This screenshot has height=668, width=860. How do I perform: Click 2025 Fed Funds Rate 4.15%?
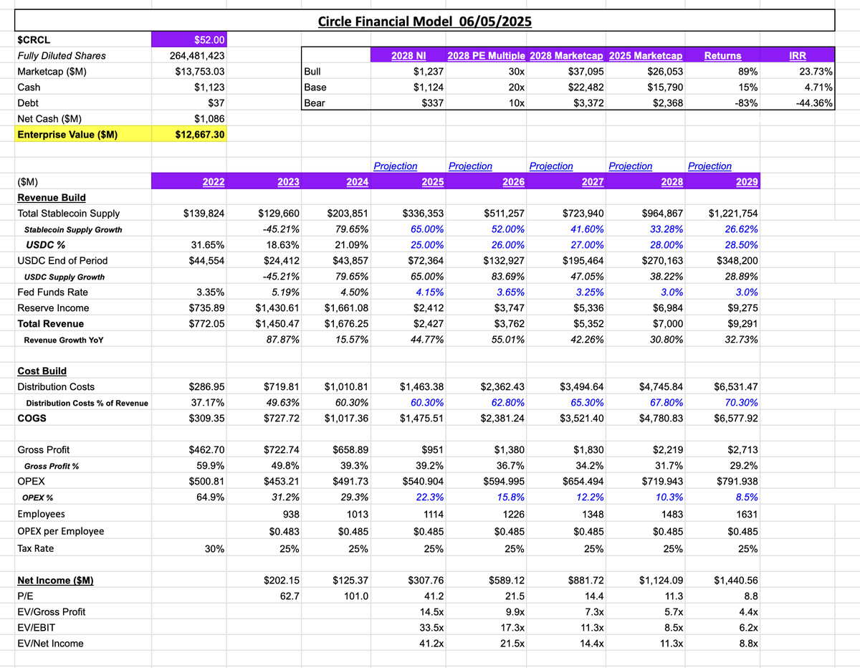[430, 292]
